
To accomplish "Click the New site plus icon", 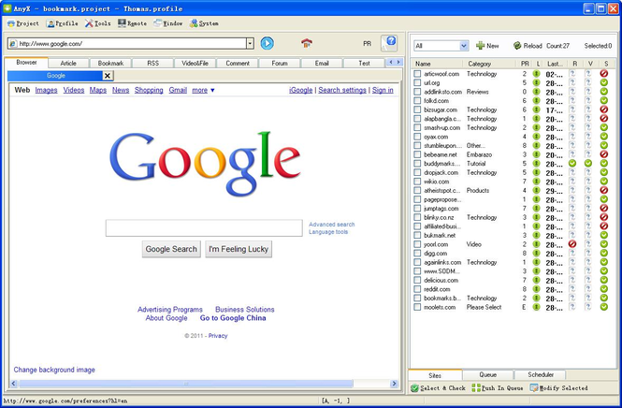I will point(481,45).
